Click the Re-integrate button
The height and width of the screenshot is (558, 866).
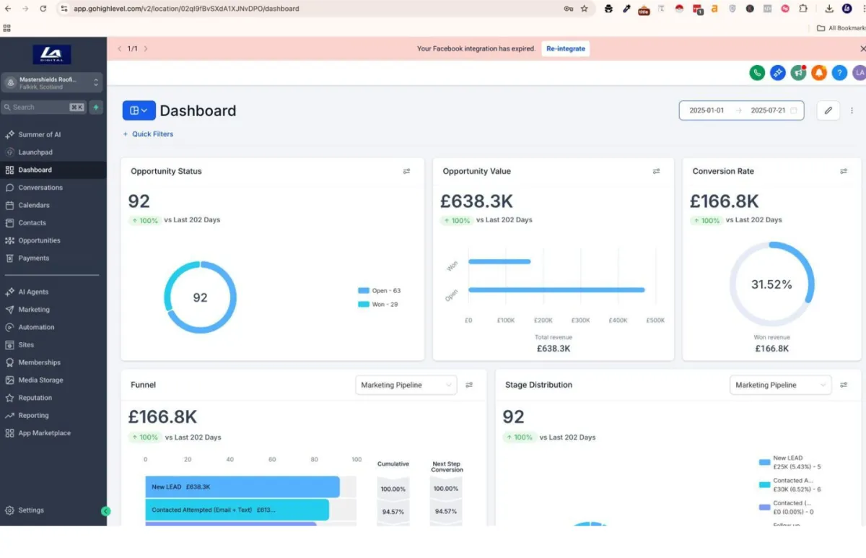click(x=565, y=48)
